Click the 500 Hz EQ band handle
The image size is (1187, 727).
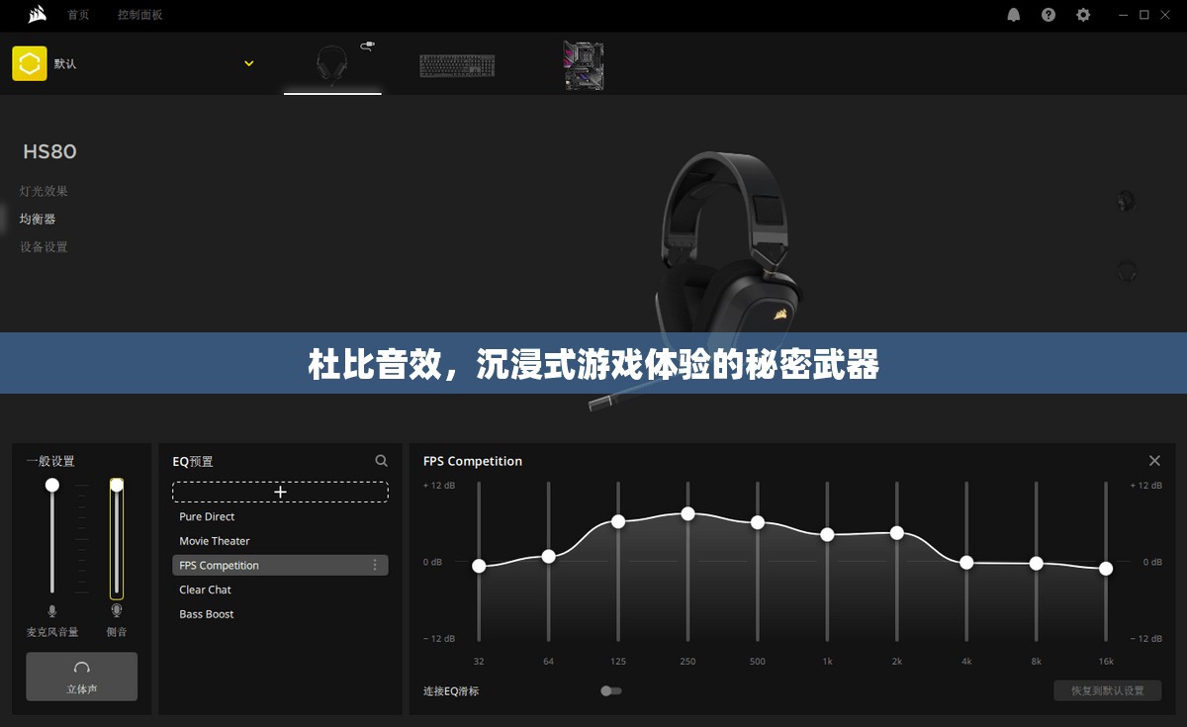[758, 522]
